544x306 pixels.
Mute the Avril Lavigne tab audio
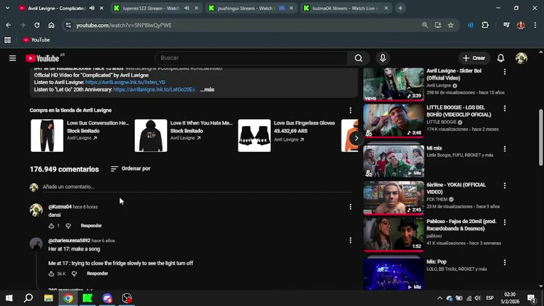(92, 8)
